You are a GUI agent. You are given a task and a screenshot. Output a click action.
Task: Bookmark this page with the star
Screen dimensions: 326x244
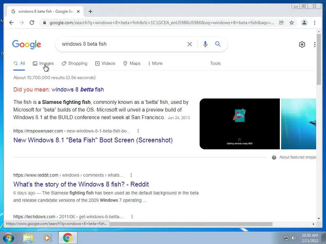point(292,23)
